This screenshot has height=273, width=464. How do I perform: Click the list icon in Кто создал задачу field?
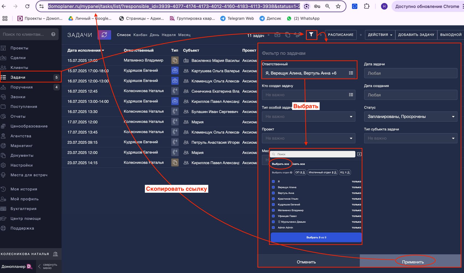pyautogui.click(x=351, y=95)
